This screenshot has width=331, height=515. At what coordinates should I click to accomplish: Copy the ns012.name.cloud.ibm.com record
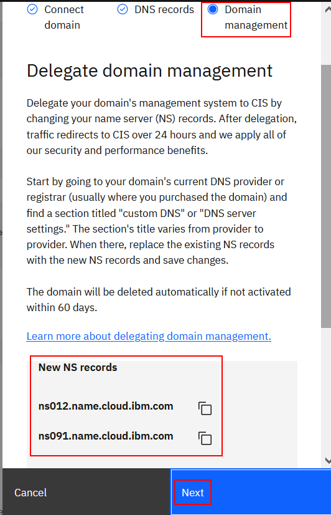pyautogui.click(x=205, y=408)
